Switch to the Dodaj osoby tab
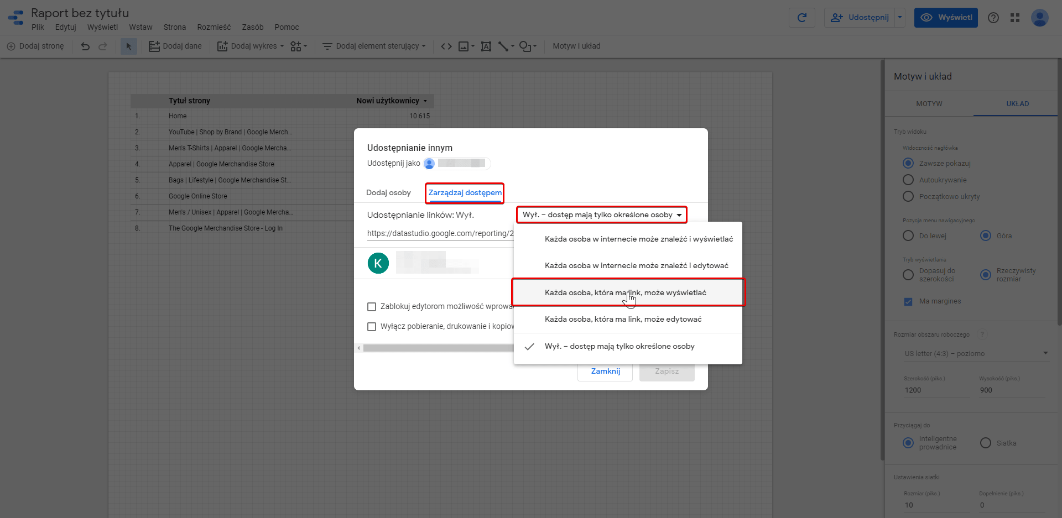1062x518 pixels. pos(388,192)
